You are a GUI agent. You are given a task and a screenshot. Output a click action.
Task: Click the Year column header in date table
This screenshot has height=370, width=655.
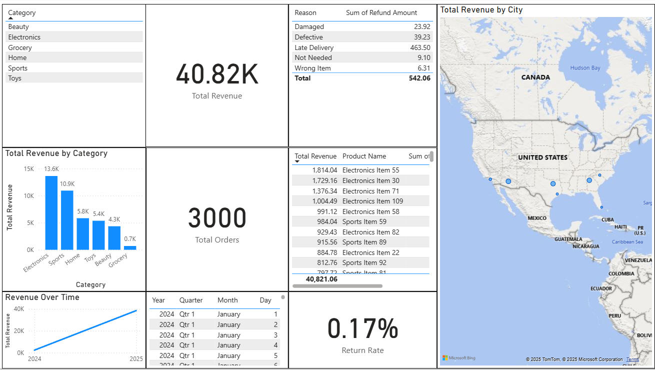pos(159,300)
